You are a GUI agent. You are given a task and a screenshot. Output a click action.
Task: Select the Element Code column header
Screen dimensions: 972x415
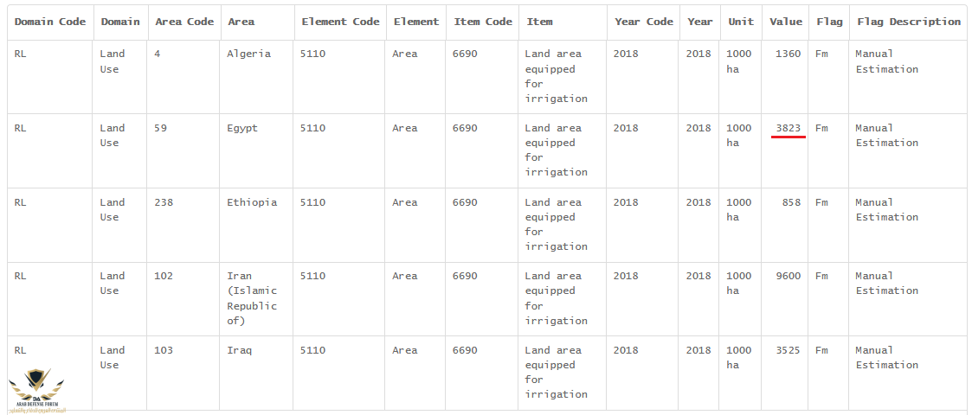coord(340,22)
